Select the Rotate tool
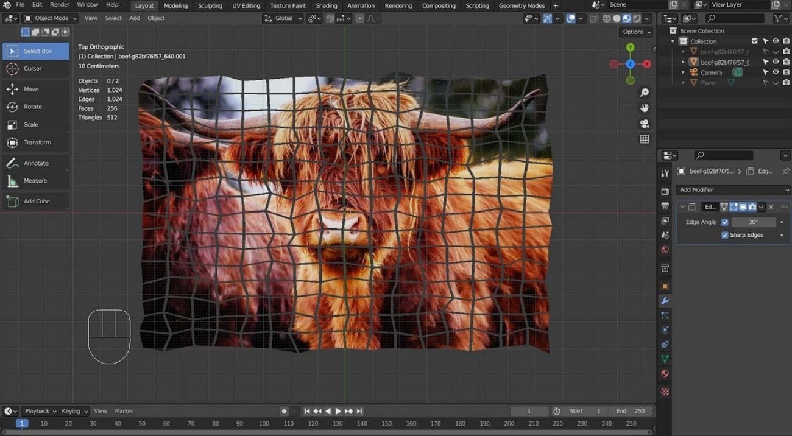792x436 pixels. (33, 107)
